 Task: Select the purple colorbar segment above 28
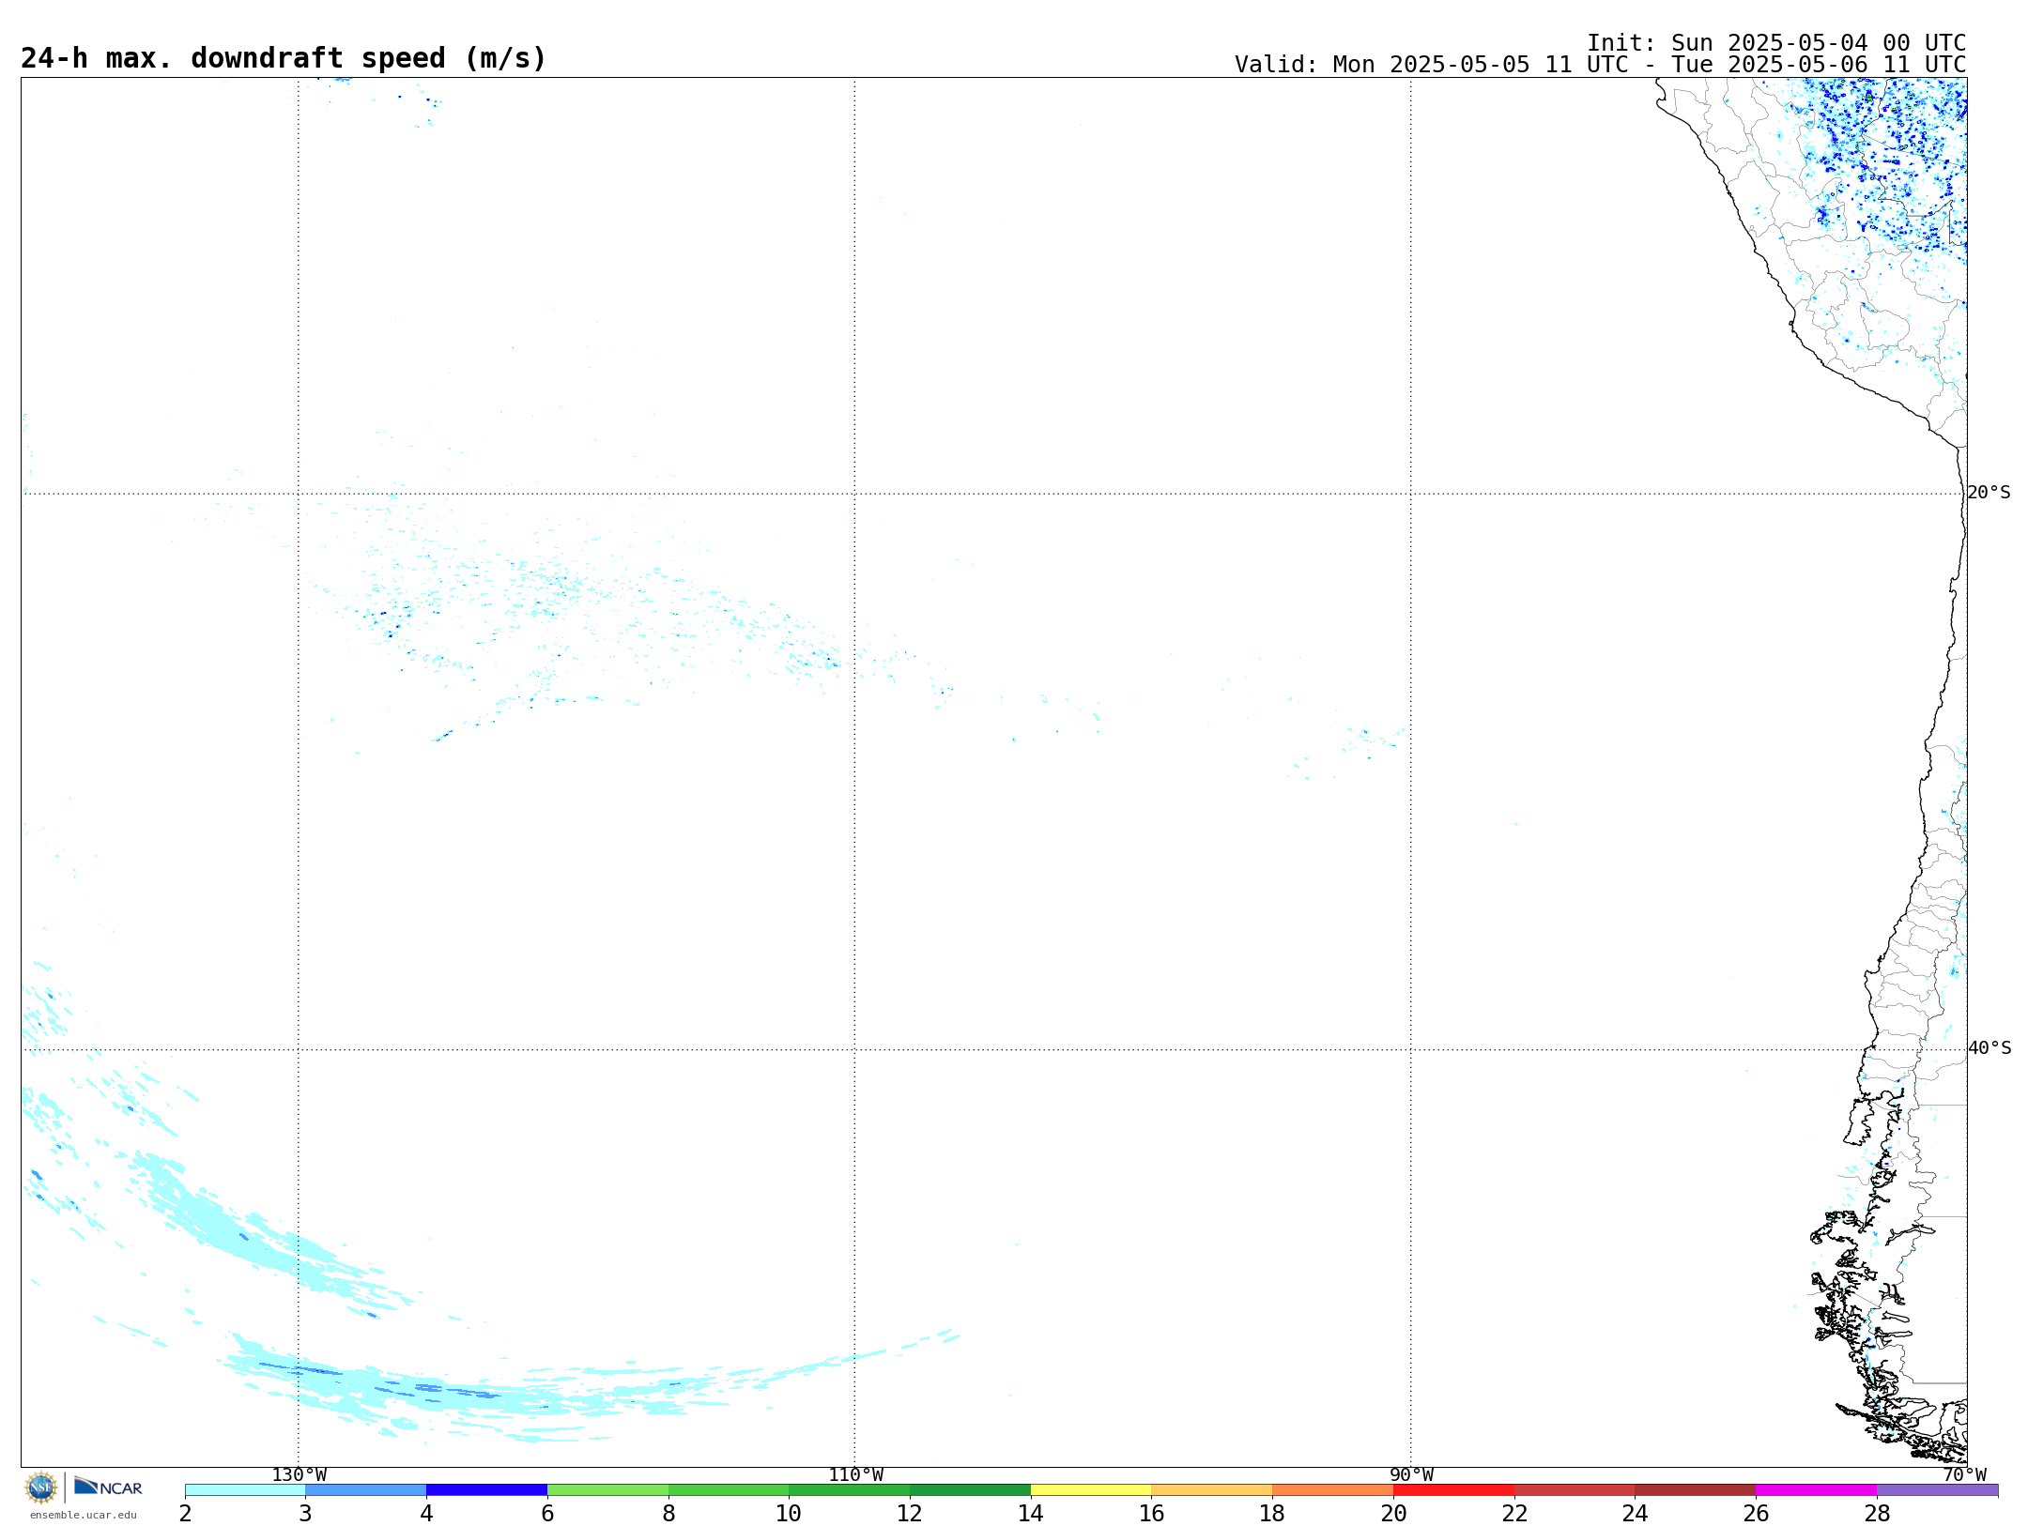click(x=1938, y=1490)
